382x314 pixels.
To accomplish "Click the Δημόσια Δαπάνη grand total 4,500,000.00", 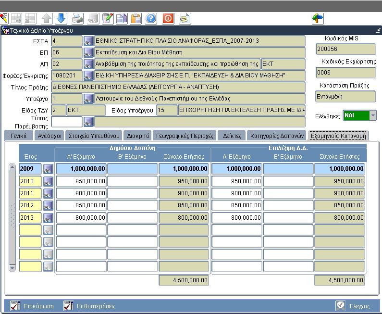I will (184, 280).
